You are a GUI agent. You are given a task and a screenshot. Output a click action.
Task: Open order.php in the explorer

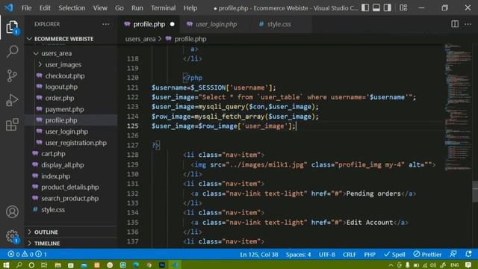(x=60, y=98)
